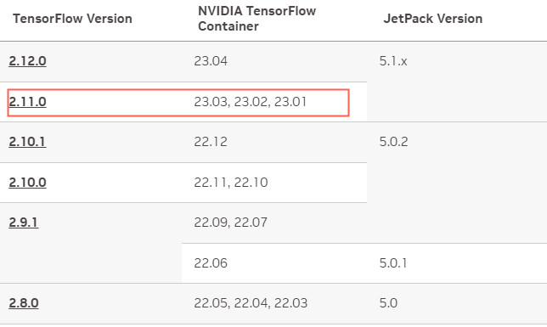The width and height of the screenshot is (547, 327).
Task: Open the 2.11.0 TensorFlow version link
Action: (x=27, y=102)
